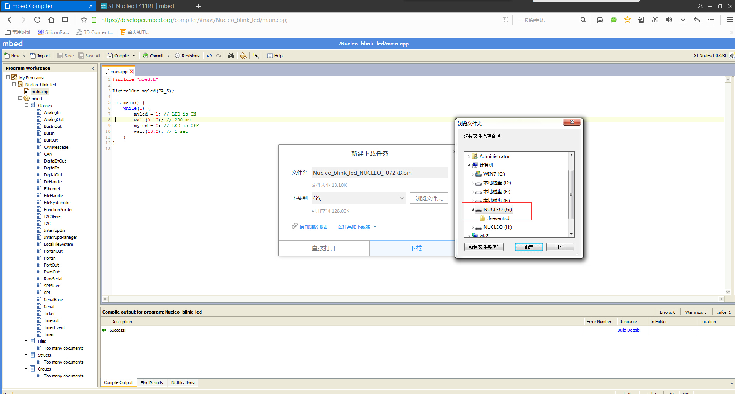Image resolution: width=735 pixels, height=394 pixels.
Task: Switch to the Notifications tab
Action: point(183,383)
